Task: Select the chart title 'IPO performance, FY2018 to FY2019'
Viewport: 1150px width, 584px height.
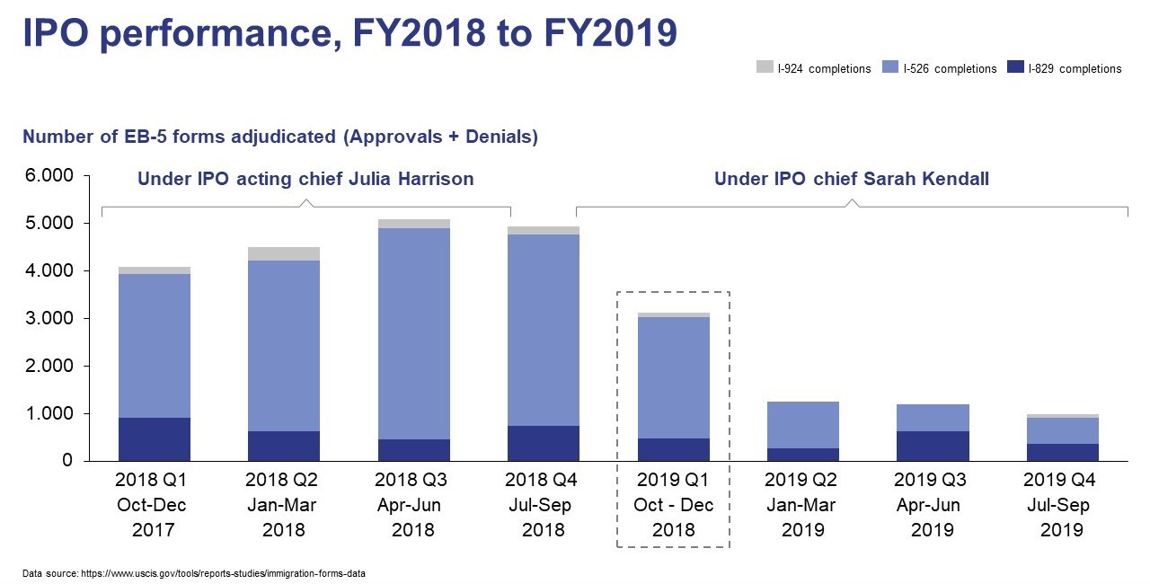Action: tap(349, 33)
